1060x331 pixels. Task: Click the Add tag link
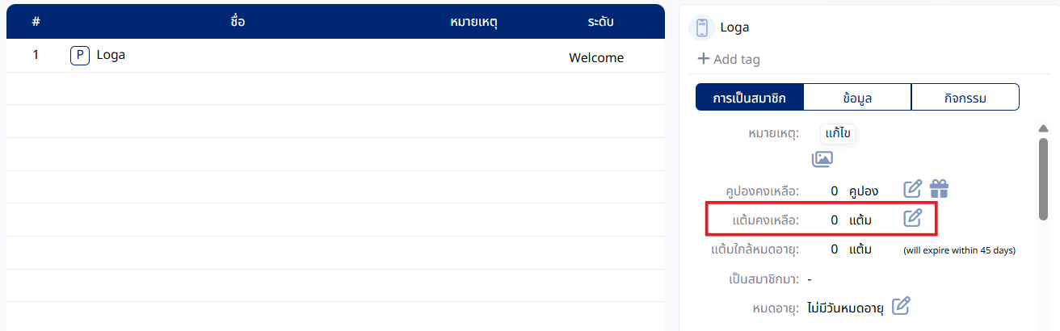(736, 59)
